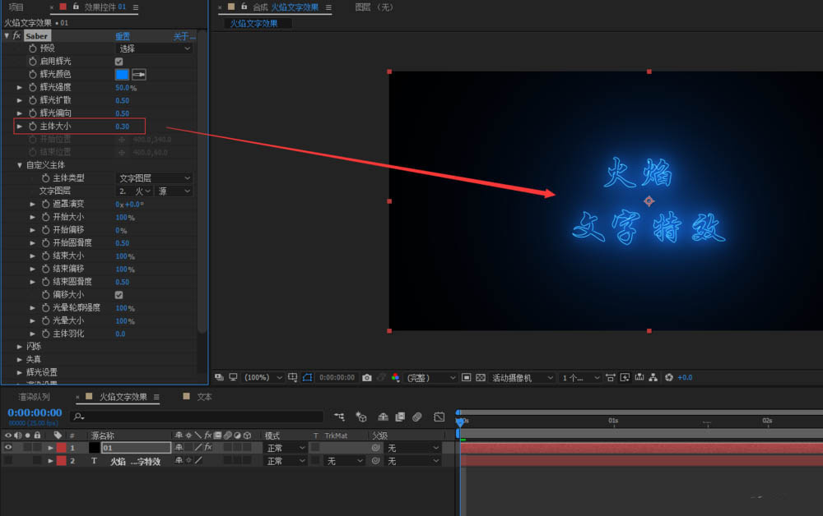Click the composition mini-flowchart icon in timeline
823x516 pixels.
340,417
